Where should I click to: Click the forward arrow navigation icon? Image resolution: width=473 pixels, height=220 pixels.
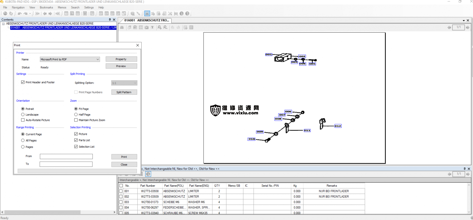(50, 13)
